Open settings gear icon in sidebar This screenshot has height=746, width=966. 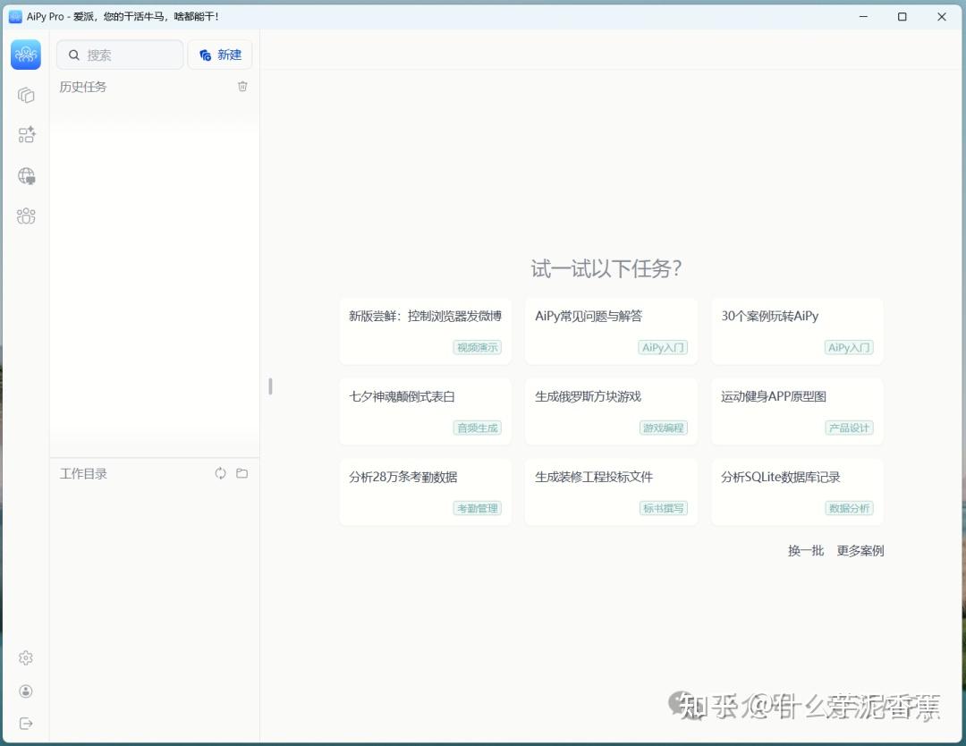click(26, 658)
